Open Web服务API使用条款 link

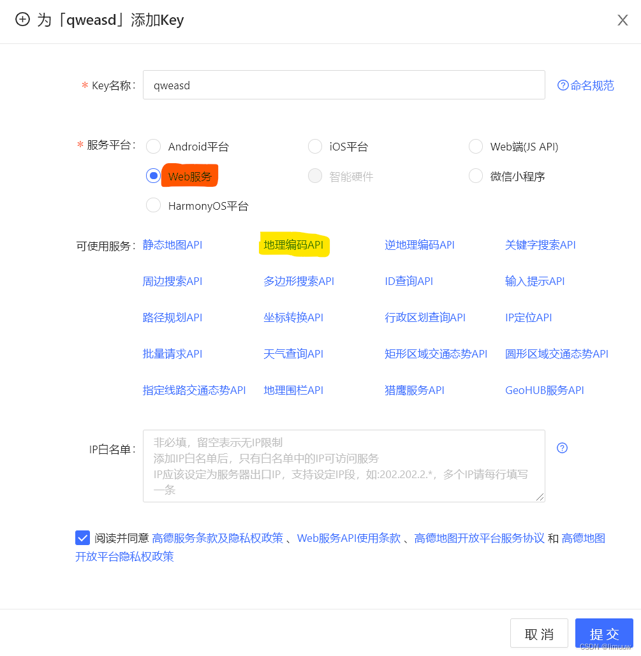click(x=349, y=538)
